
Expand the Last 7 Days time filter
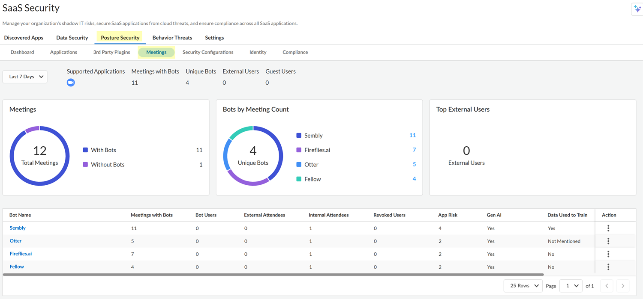pyautogui.click(x=25, y=77)
